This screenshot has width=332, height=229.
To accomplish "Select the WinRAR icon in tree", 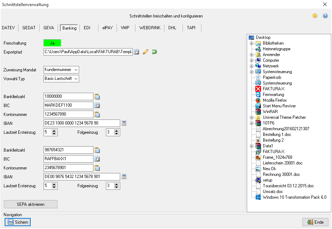I will (258, 112).
